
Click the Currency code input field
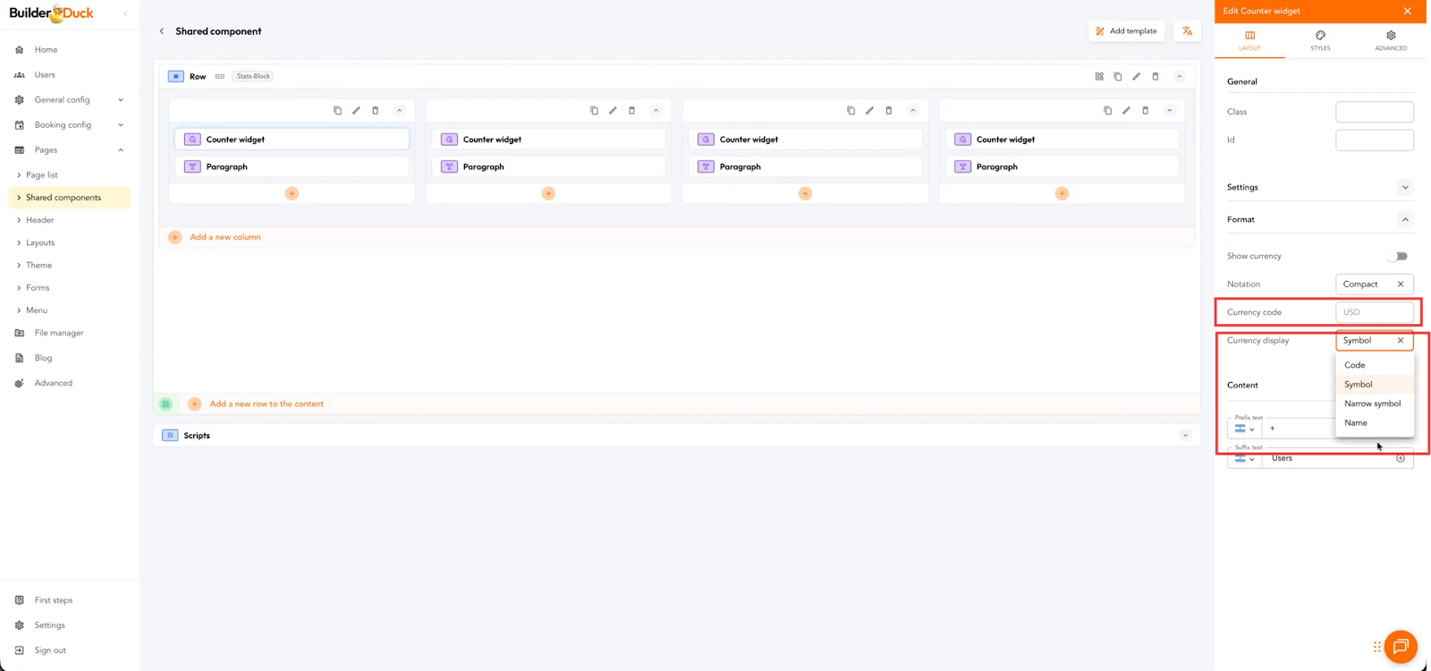click(1374, 312)
